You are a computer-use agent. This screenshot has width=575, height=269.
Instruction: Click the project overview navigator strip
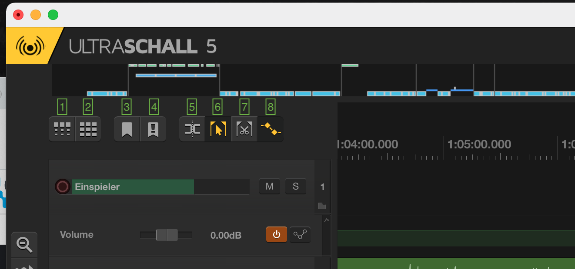tap(313, 80)
